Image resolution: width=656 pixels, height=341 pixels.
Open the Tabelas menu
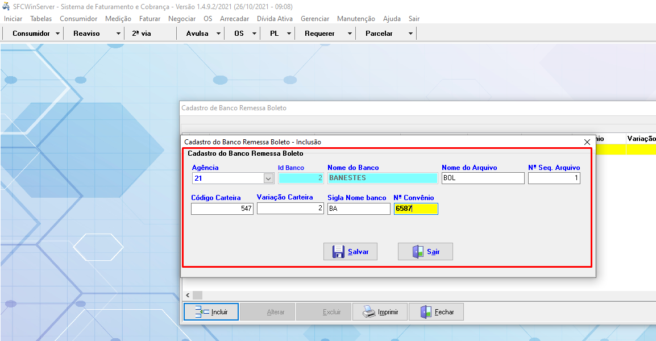click(41, 19)
